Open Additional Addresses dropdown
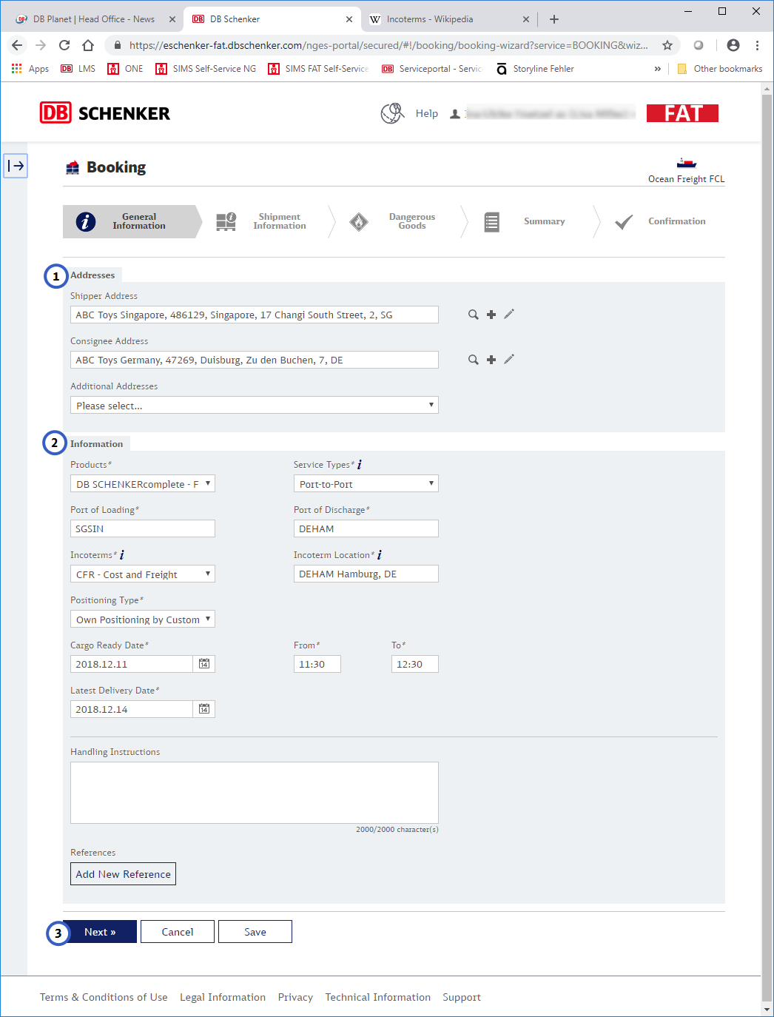 click(255, 405)
